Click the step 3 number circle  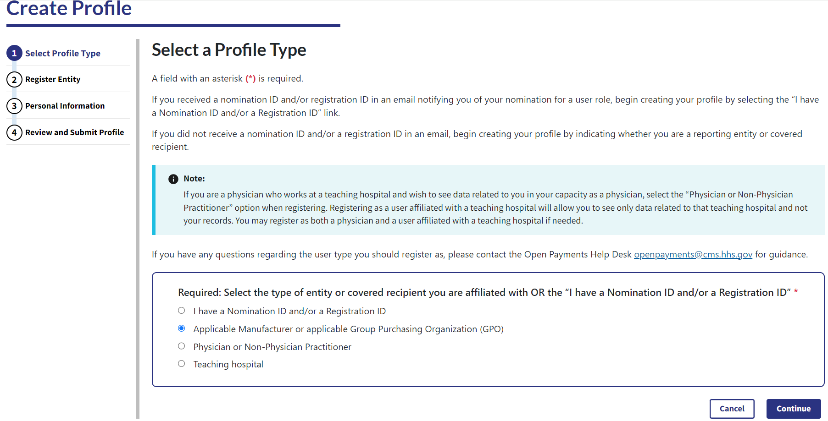click(14, 106)
